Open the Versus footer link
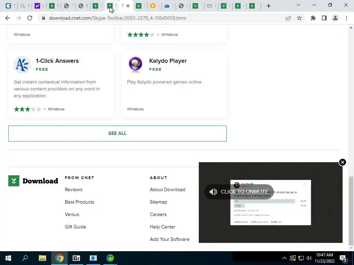 72,214
